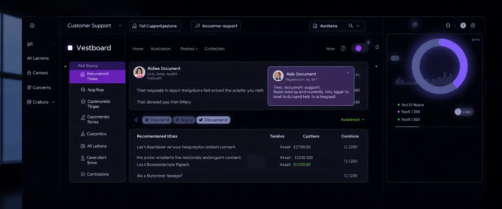Screen dimensions: 502x209
Task: Open the Pesines menu dropdown
Action: [189, 49]
